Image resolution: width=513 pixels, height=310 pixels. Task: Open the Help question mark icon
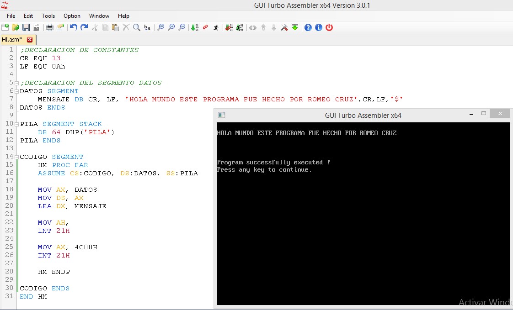click(x=308, y=27)
